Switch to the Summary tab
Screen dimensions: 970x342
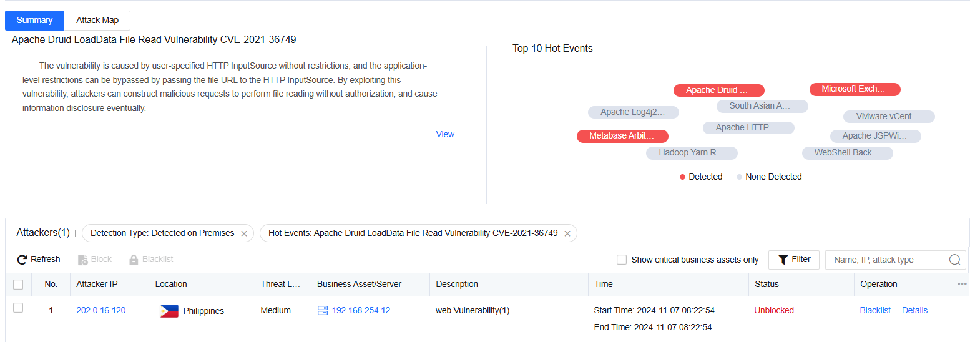pyautogui.click(x=34, y=20)
